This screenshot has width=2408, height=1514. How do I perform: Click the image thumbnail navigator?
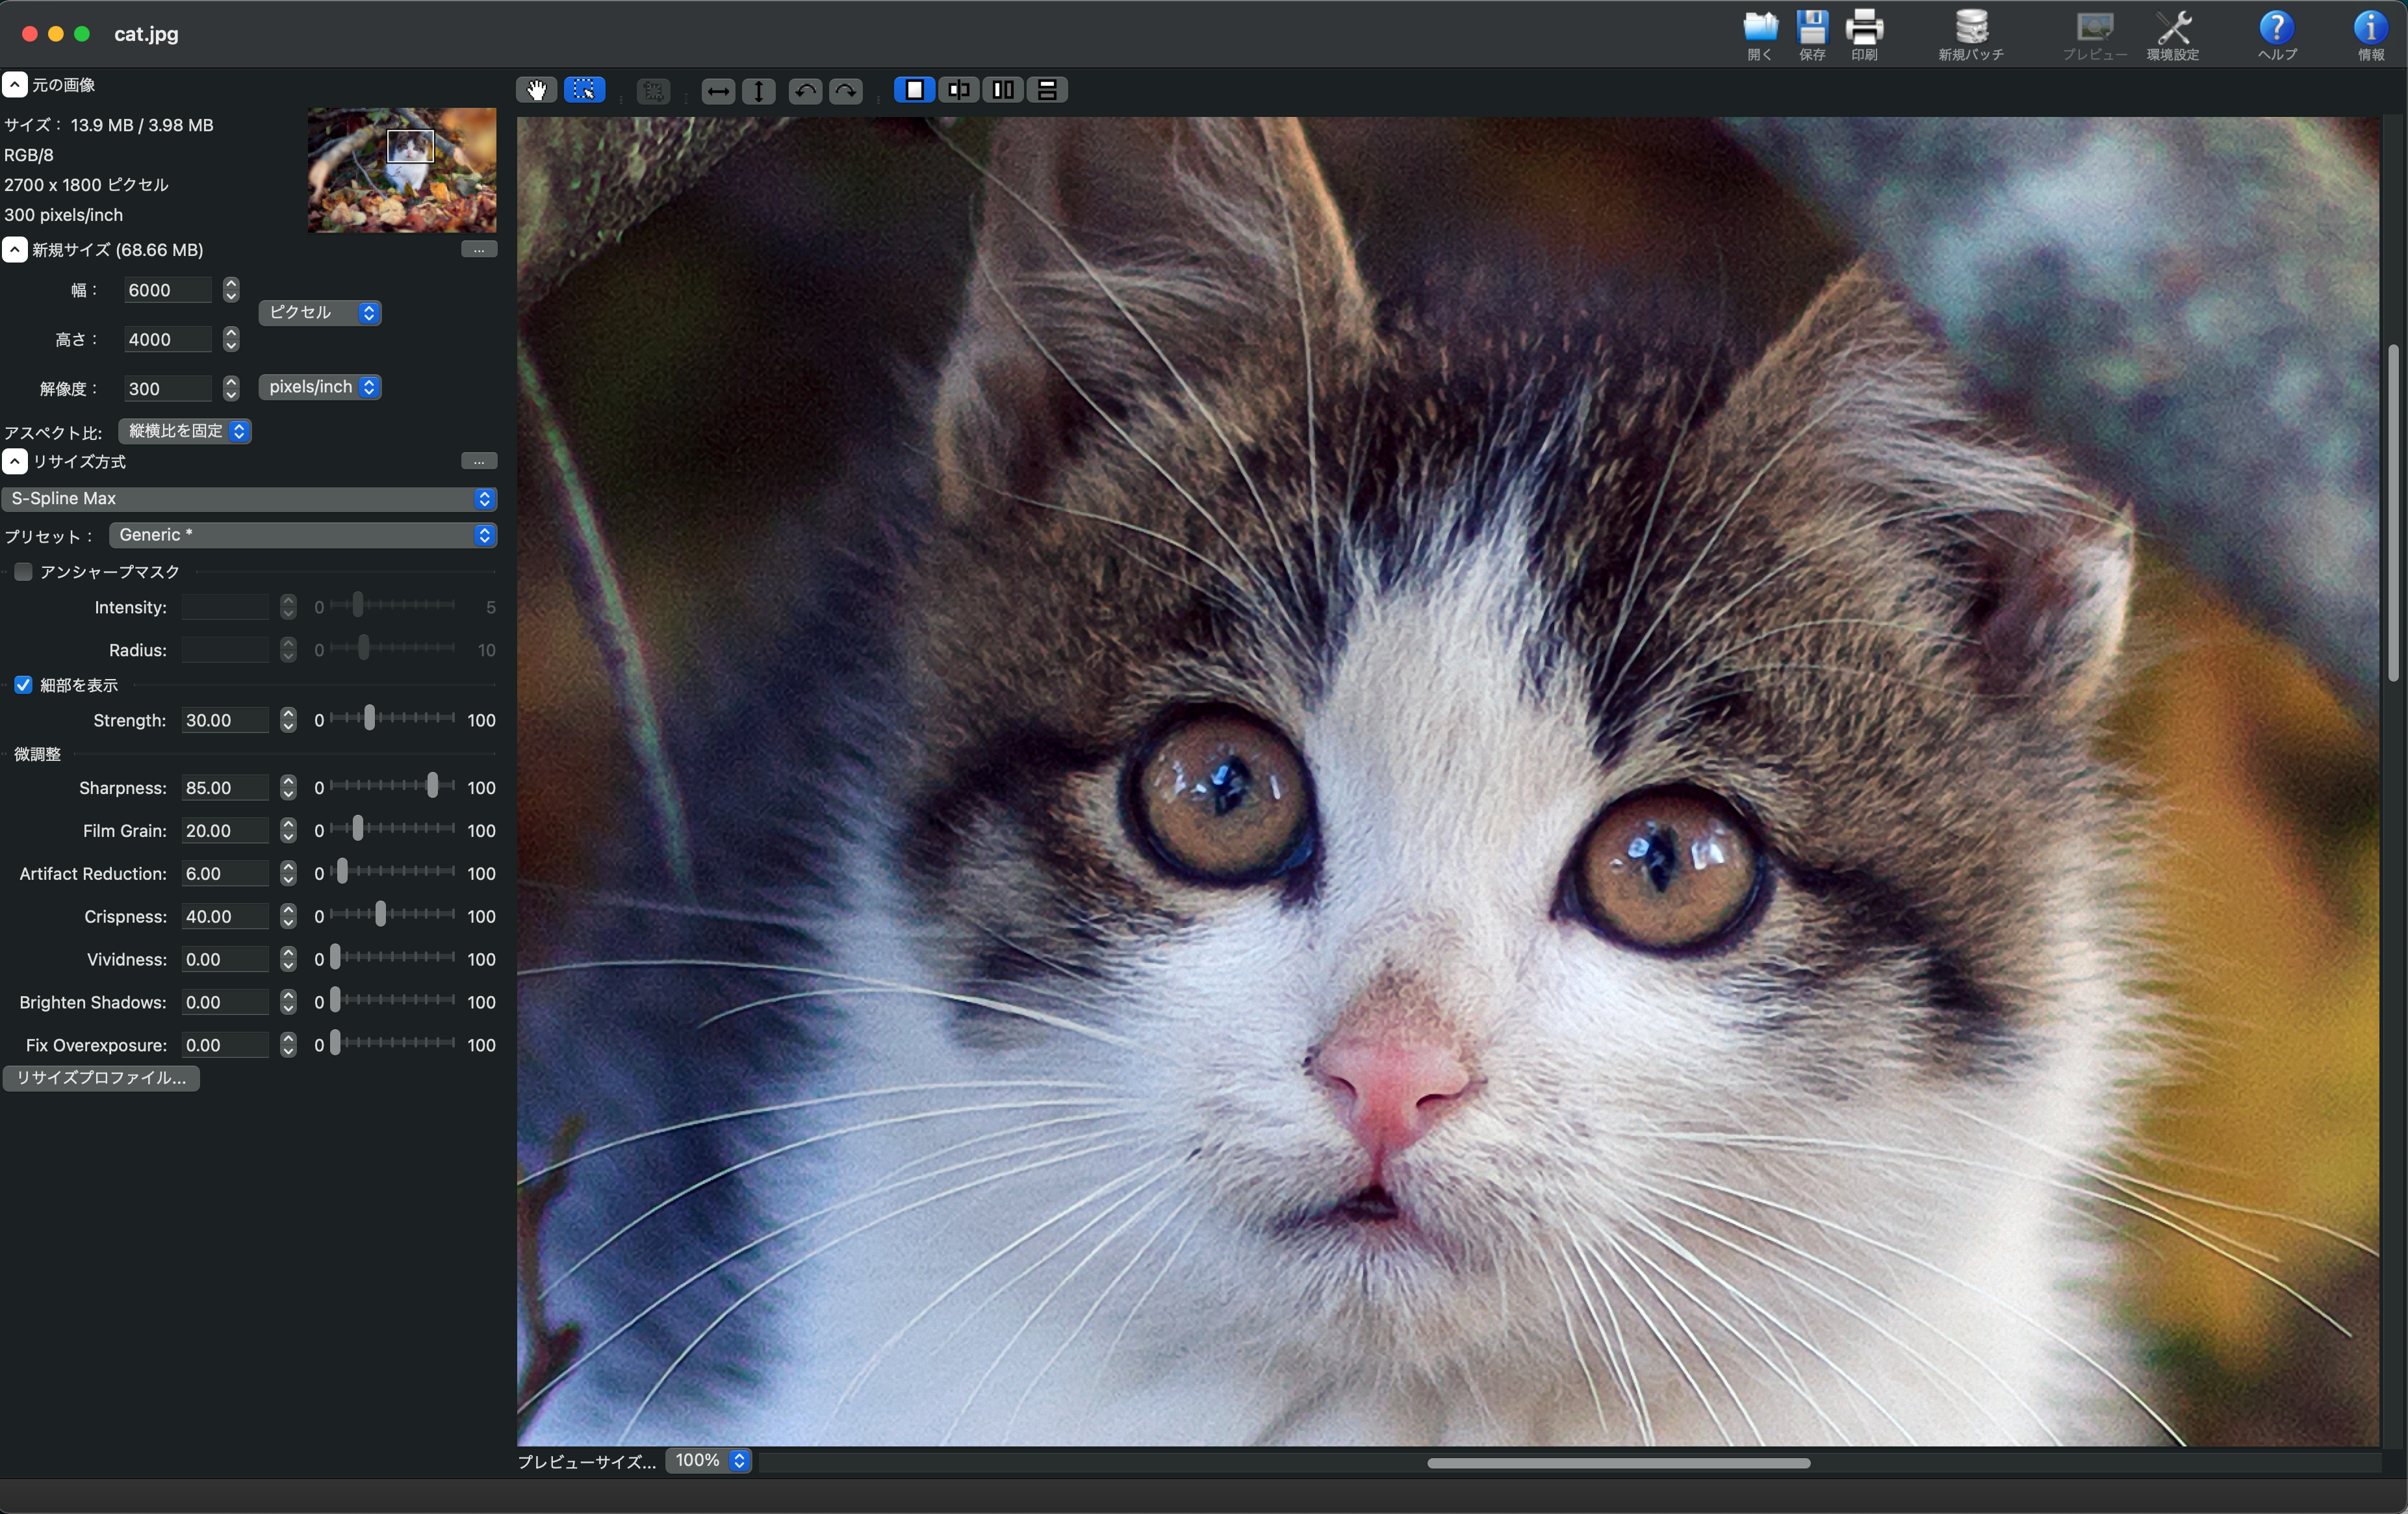pyautogui.click(x=402, y=171)
